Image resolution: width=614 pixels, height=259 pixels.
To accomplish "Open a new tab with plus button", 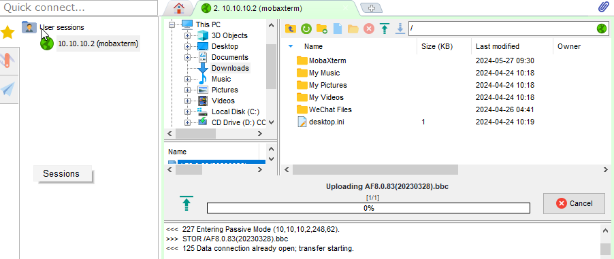I will tap(371, 8).
